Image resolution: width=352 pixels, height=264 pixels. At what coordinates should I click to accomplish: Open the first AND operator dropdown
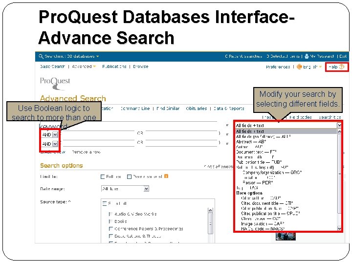coord(55,134)
